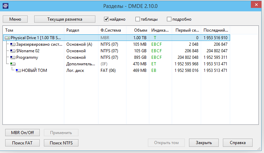
Task: Click the Поиск FAT button
Action: [x=22, y=143]
